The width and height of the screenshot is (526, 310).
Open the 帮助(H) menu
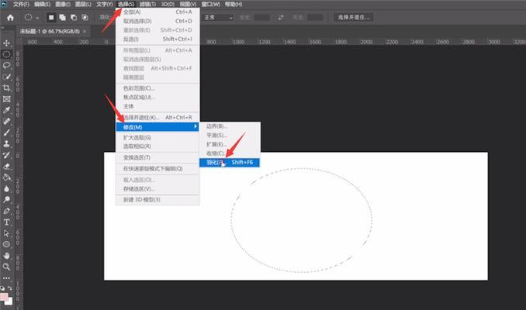[x=234, y=5]
